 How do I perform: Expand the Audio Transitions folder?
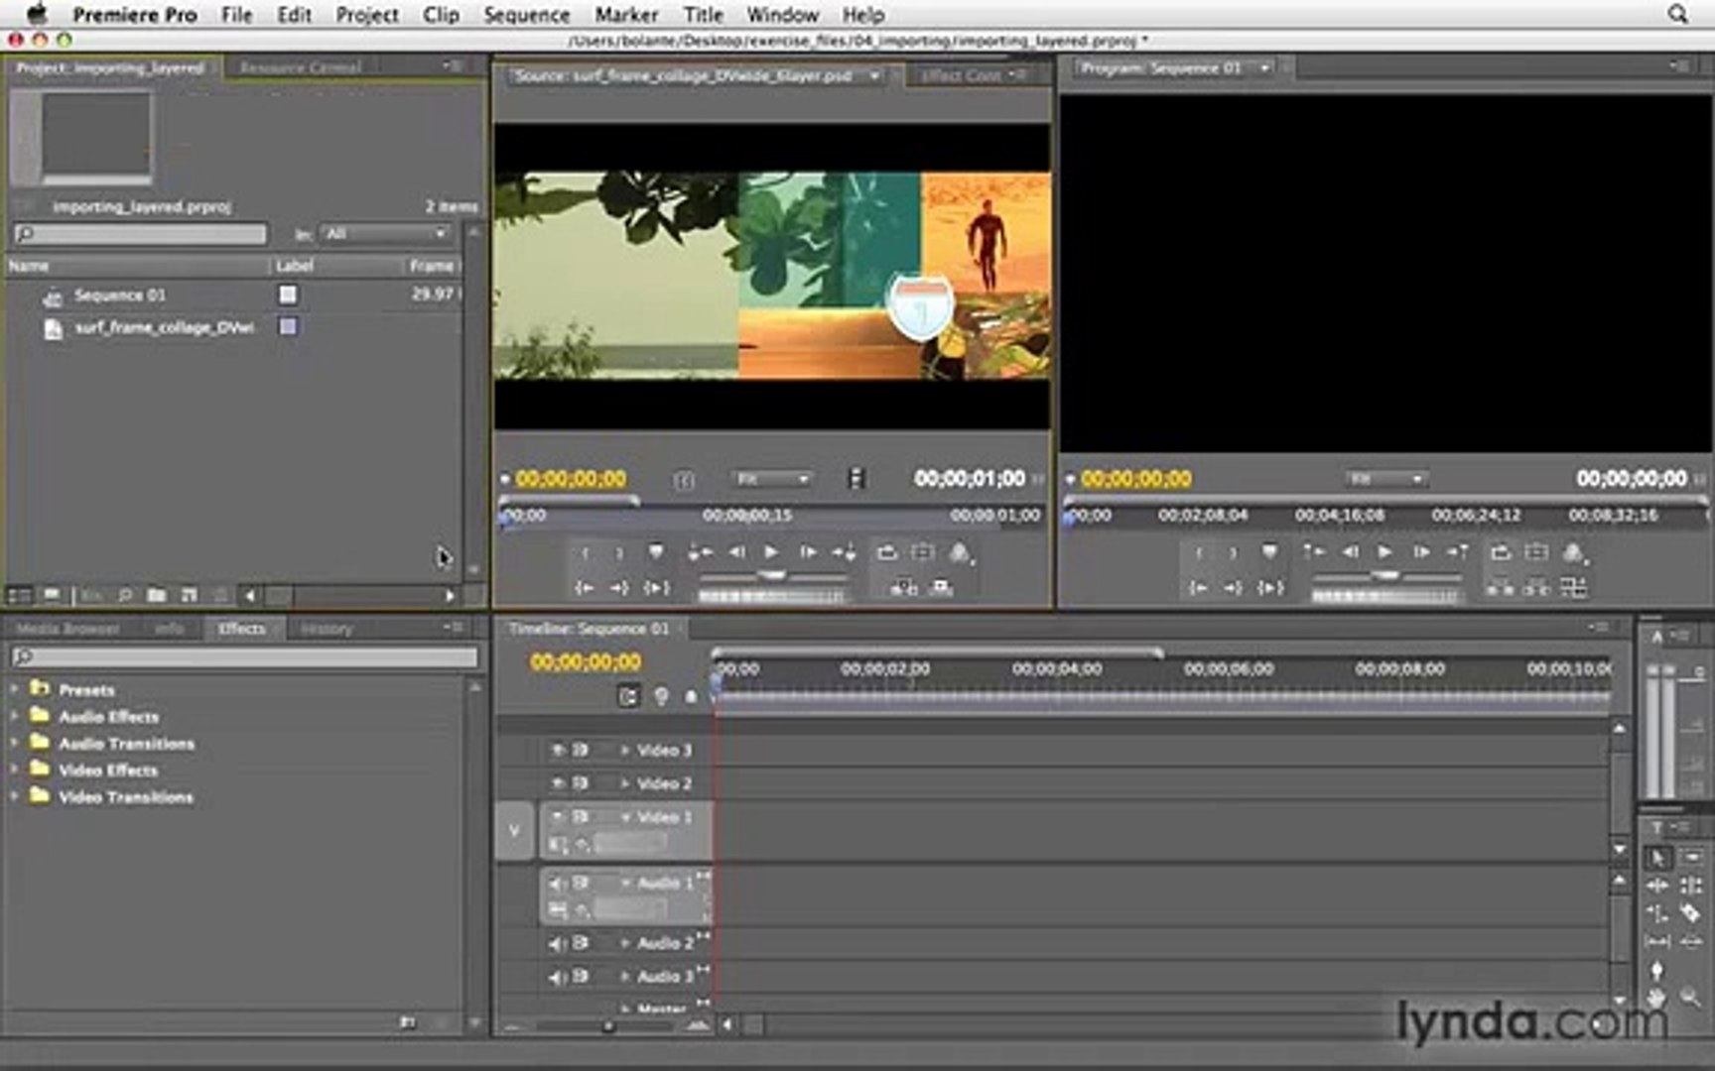(x=15, y=742)
